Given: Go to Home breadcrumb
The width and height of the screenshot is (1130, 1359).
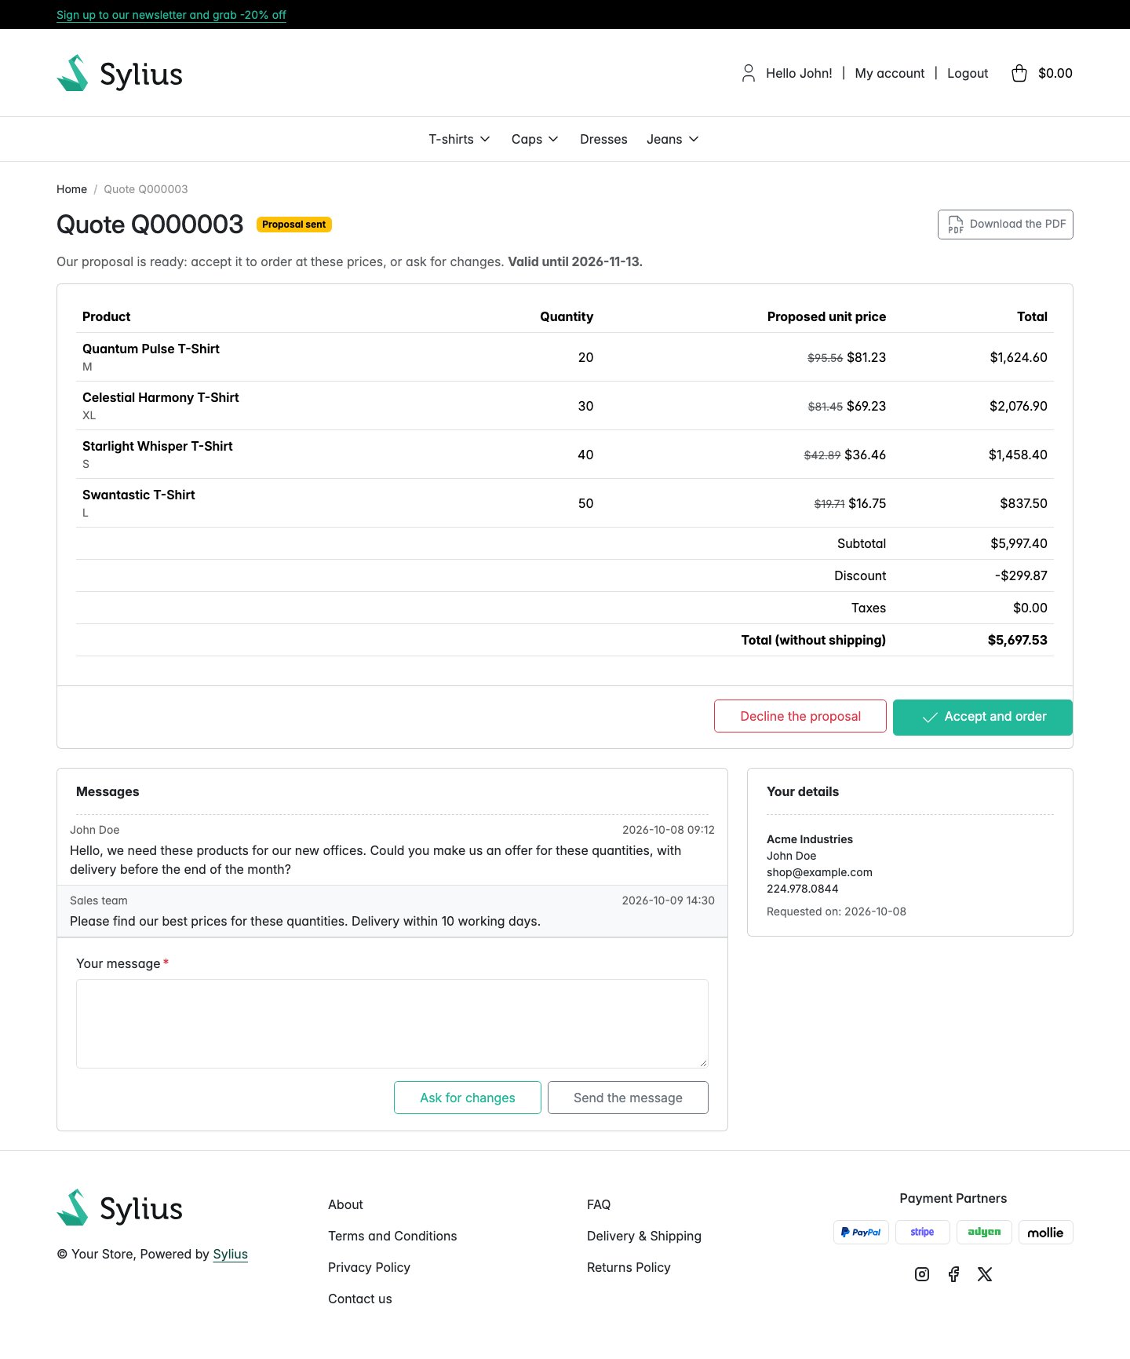Looking at the screenshot, I should pyautogui.click(x=71, y=189).
